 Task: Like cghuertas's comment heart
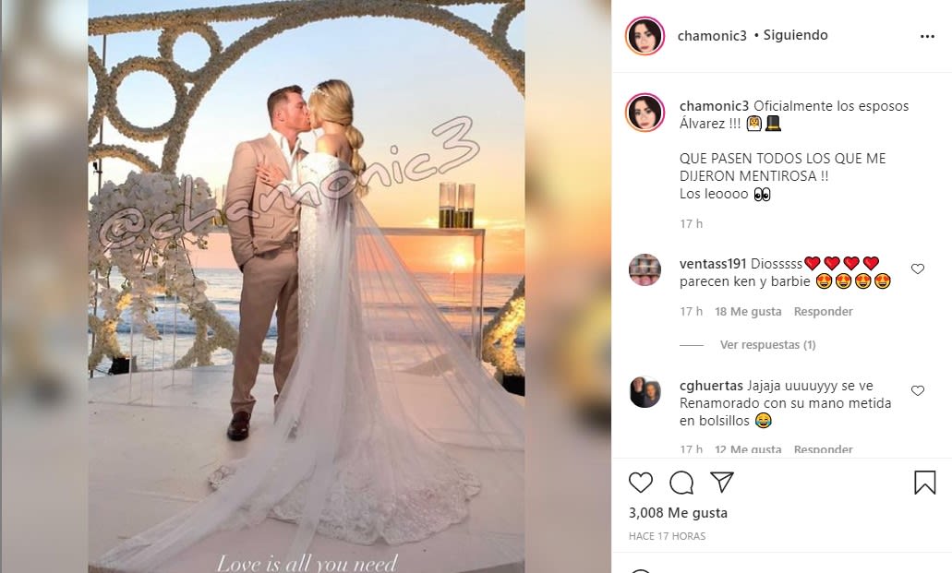[x=918, y=391]
